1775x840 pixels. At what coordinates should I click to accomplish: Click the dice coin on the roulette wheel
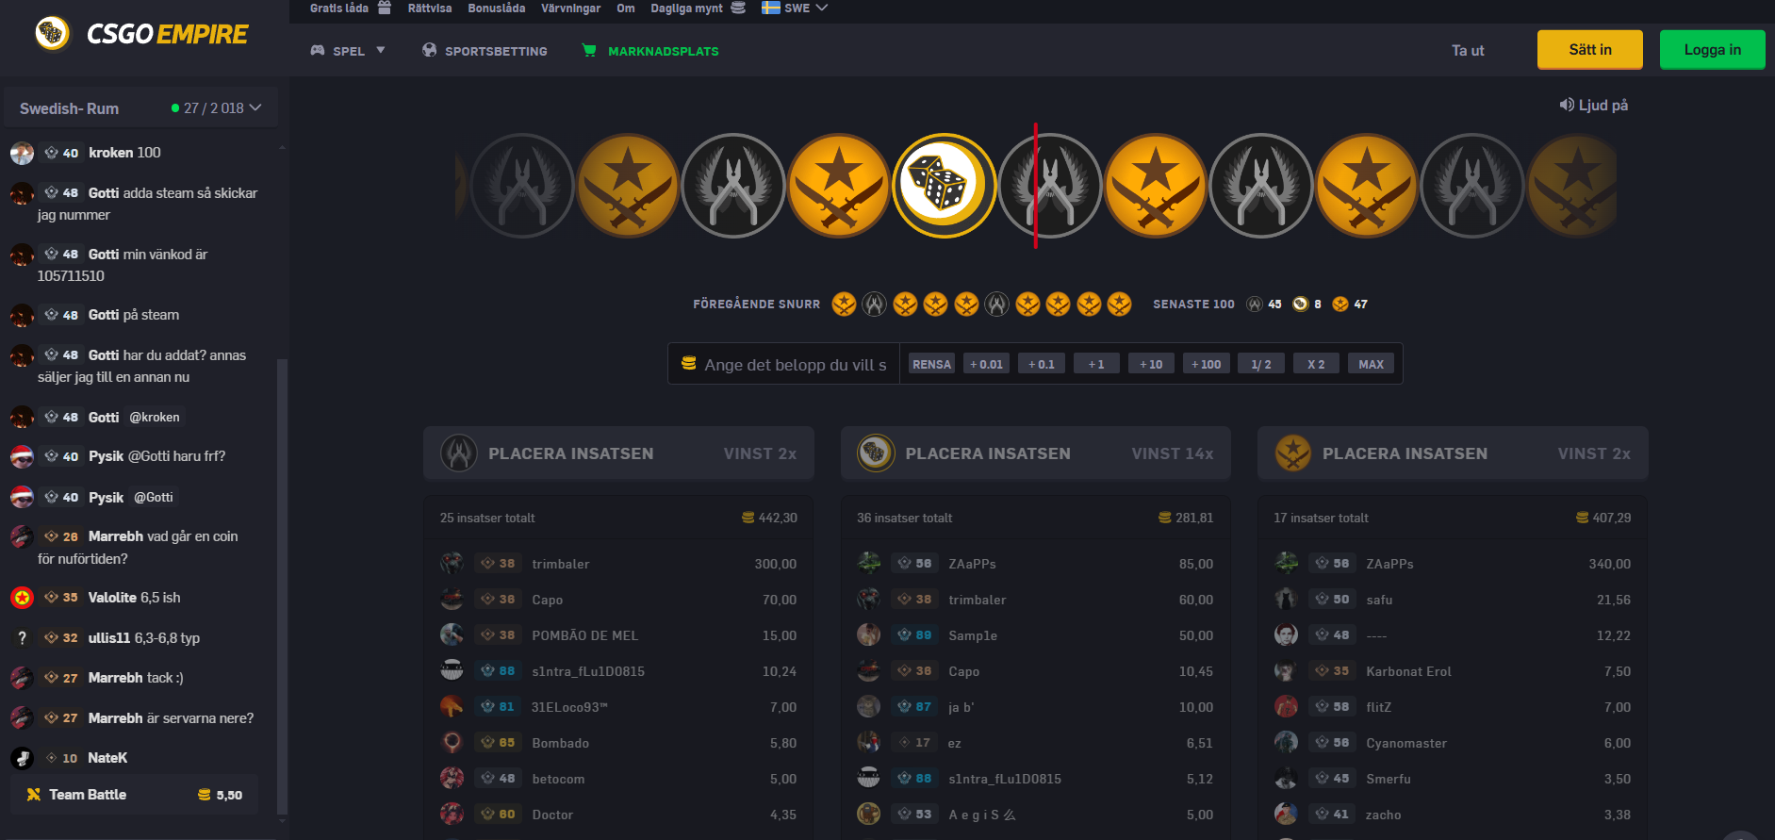point(944,185)
